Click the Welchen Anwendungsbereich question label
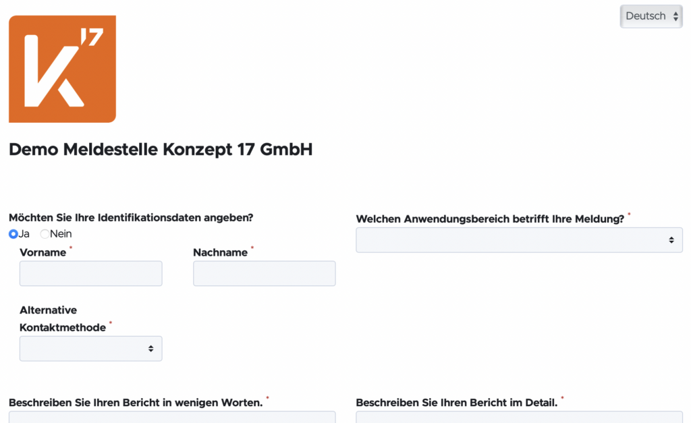This screenshot has width=691, height=423. pos(490,219)
